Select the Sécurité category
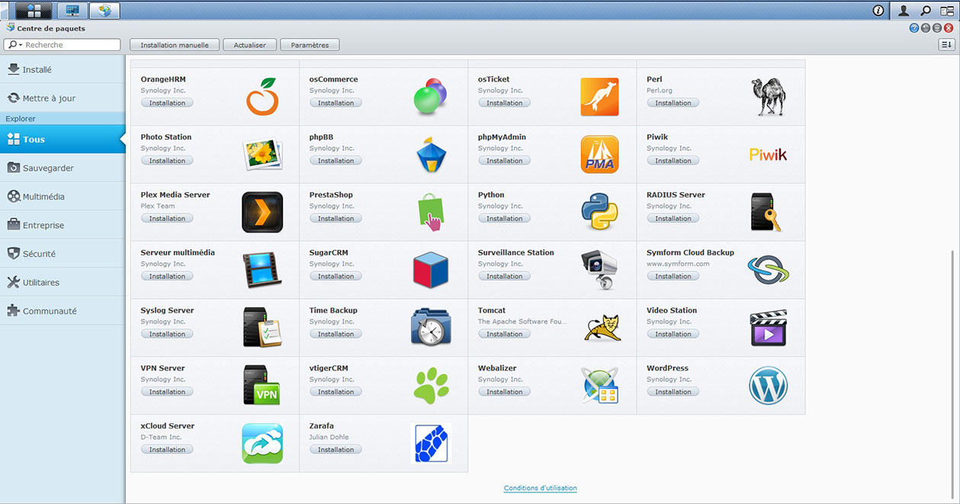 pos(63,254)
